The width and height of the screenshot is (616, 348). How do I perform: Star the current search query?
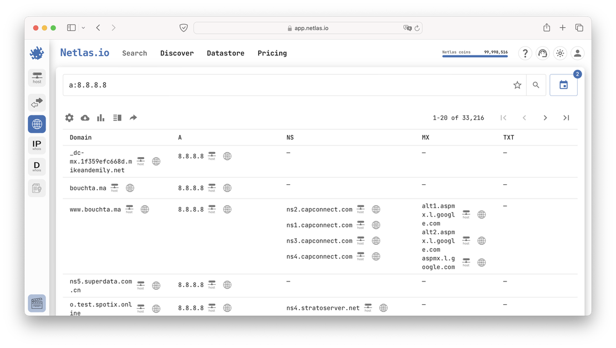pos(517,85)
